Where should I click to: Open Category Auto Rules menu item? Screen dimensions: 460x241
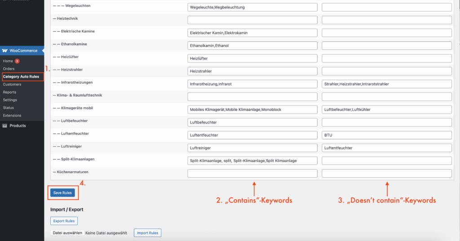point(21,77)
